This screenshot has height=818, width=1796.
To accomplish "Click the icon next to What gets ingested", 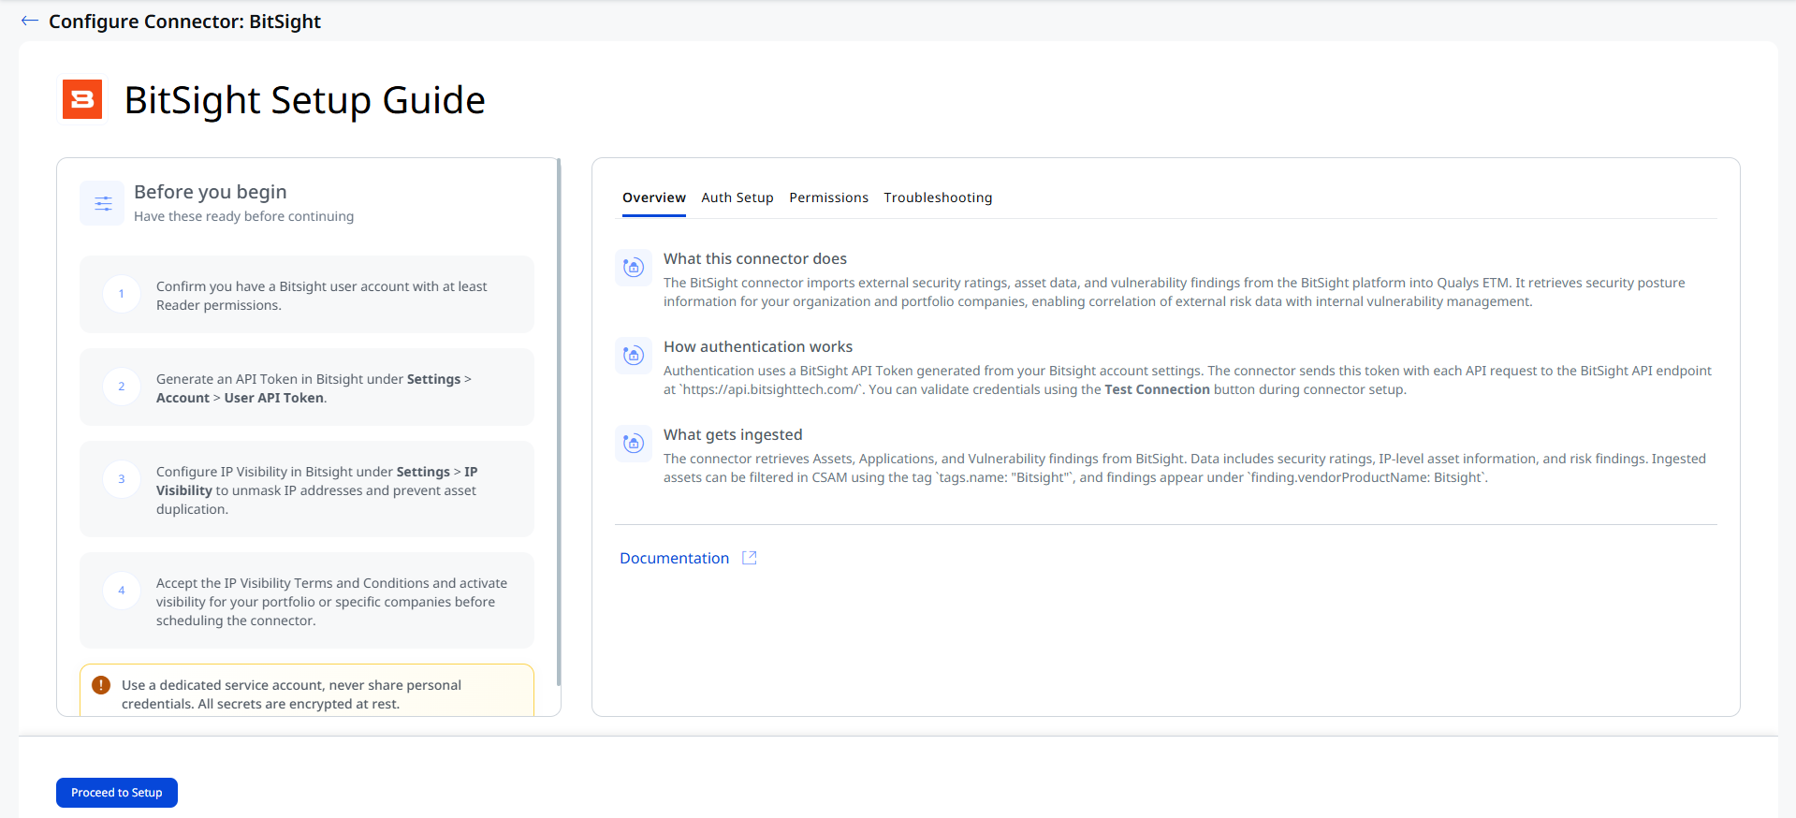I will [x=634, y=444].
